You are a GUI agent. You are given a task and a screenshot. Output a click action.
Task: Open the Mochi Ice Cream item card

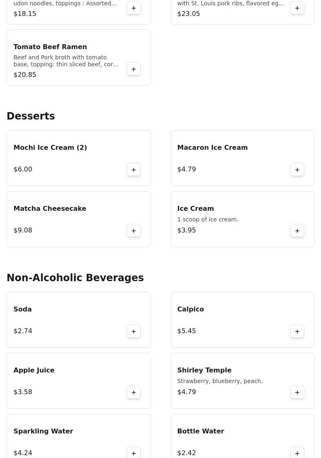click(65, 158)
